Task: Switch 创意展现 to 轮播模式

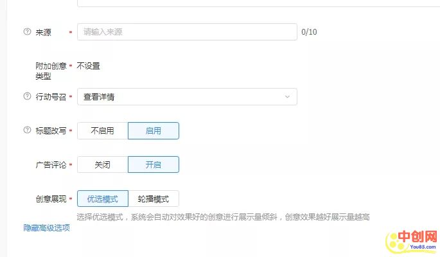Action: coord(154,199)
